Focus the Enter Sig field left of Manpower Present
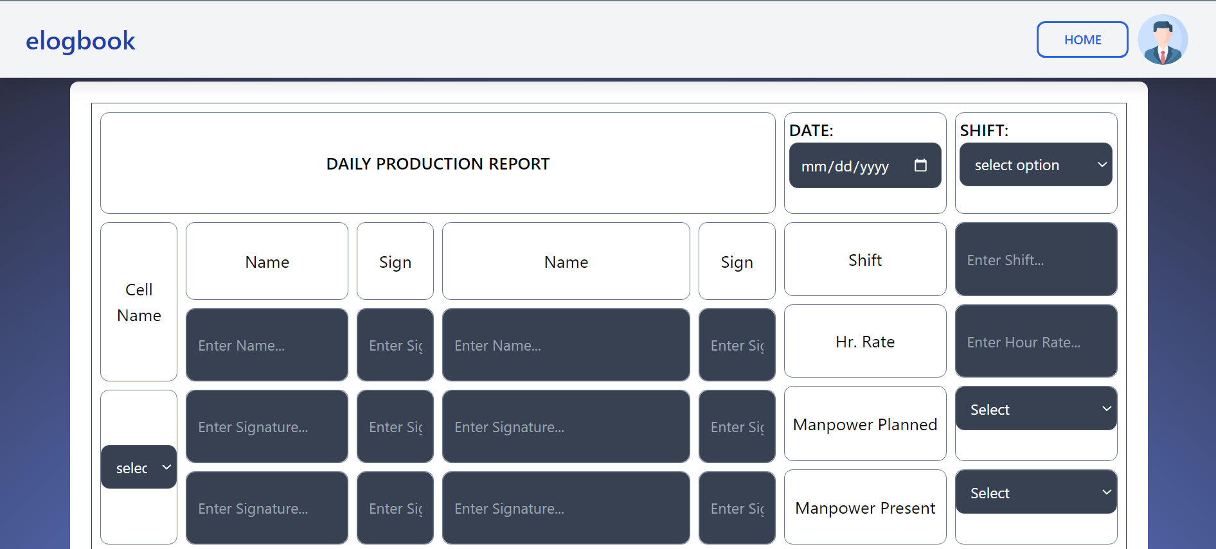The image size is (1216, 549). tap(737, 508)
